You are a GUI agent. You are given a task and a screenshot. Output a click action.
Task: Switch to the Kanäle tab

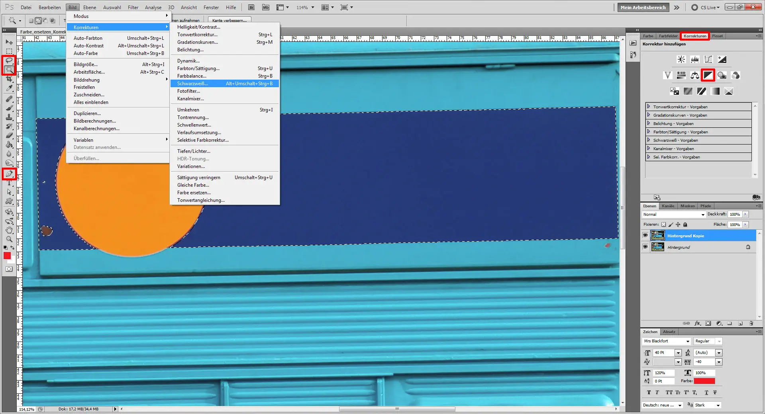point(668,206)
